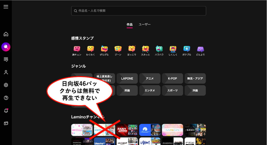Open the FANY Channel thumbnail
This screenshot has height=145, width=267.
coord(127,130)
